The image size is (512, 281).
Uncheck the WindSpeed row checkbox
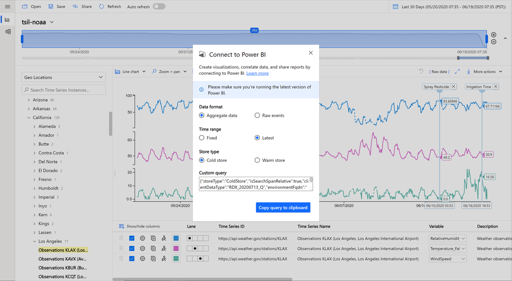point(132,258)
